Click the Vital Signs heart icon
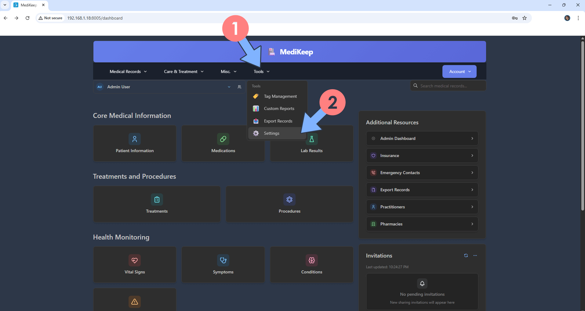This screenshot has height=311, width=585. click(135, 260)
